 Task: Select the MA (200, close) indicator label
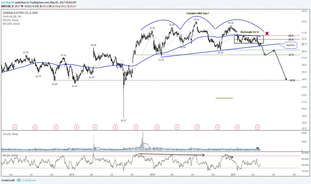click(11, 24)
